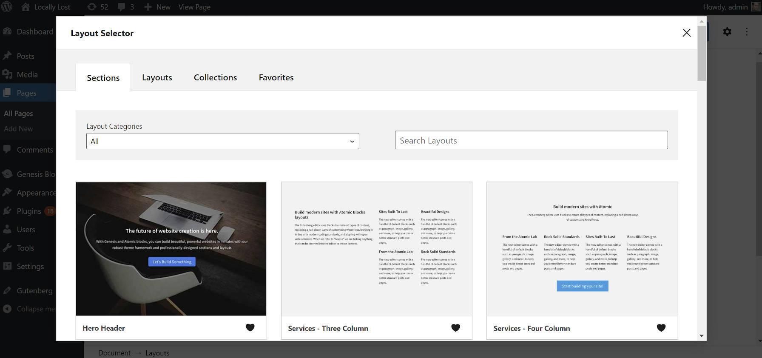Click the dashboard gauge icon
The height and width of the screenshot is (358, 762).
(x=7, y=31)
